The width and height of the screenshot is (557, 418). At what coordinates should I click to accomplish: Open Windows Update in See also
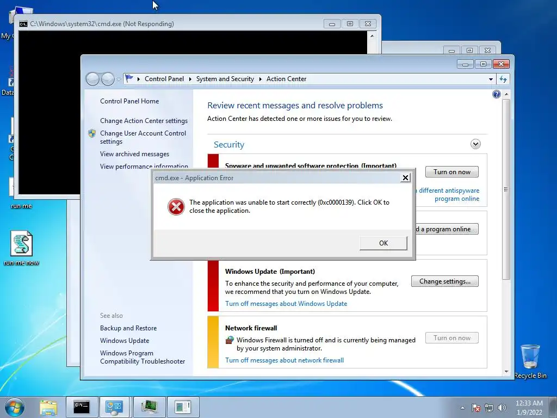125,341
